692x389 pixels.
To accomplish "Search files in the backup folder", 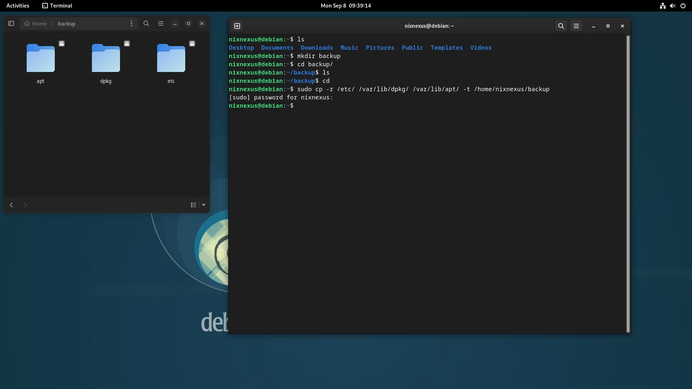I will pyautogui.click(x=146, y=23).
